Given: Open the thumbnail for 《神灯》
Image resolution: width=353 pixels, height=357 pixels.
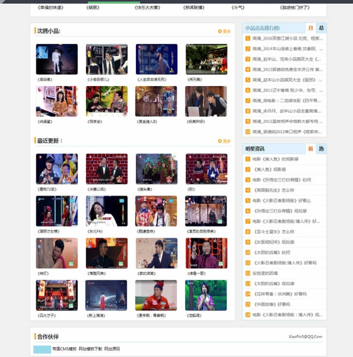Looking at the screenshot, I should pyautogui.click(x=57, y=253).
